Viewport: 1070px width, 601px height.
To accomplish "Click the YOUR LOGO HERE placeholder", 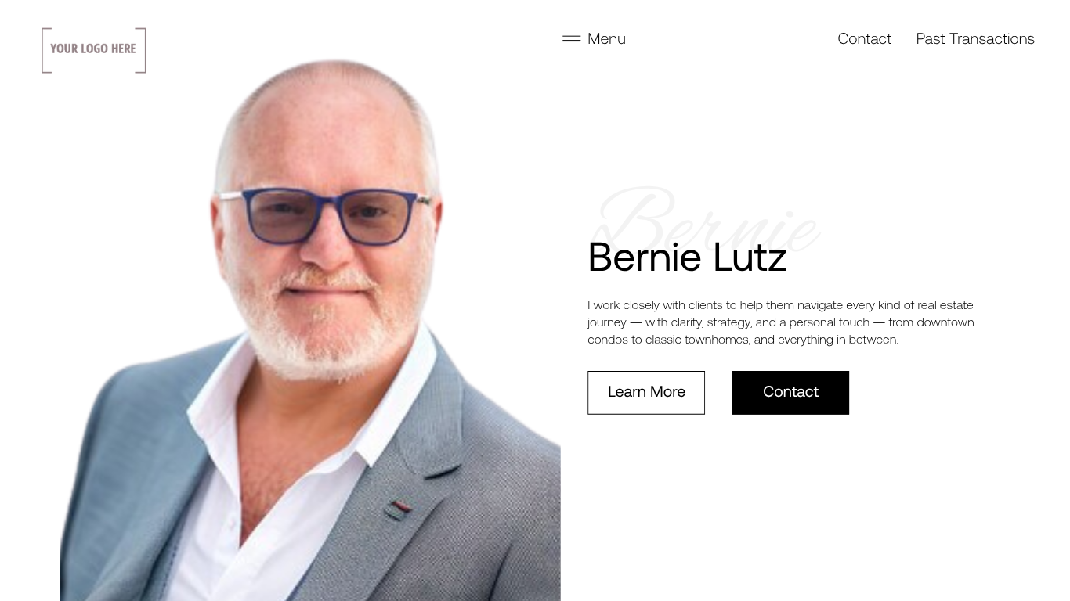I will (94, 50).
